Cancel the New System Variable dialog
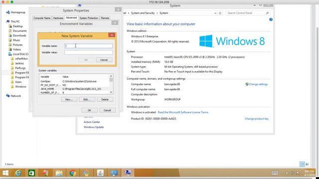Screen dimensions: 319x179 (104, 60)
